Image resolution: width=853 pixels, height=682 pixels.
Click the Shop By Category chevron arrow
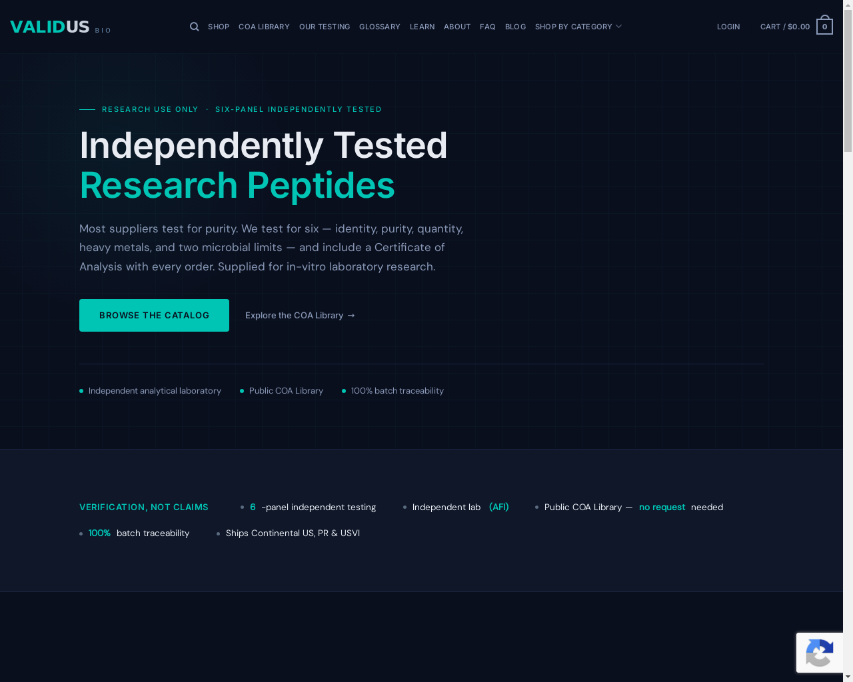tap(618, 27)
